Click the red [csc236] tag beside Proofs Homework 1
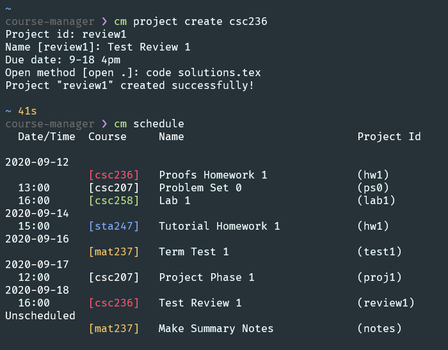This screenshot has width=448, height=350. coord(113,175)
